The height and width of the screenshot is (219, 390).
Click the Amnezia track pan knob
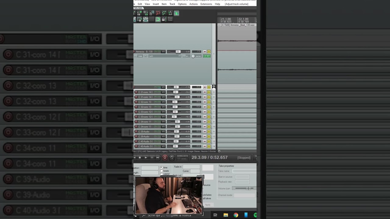pyautogui.click(x=193, y=56)
